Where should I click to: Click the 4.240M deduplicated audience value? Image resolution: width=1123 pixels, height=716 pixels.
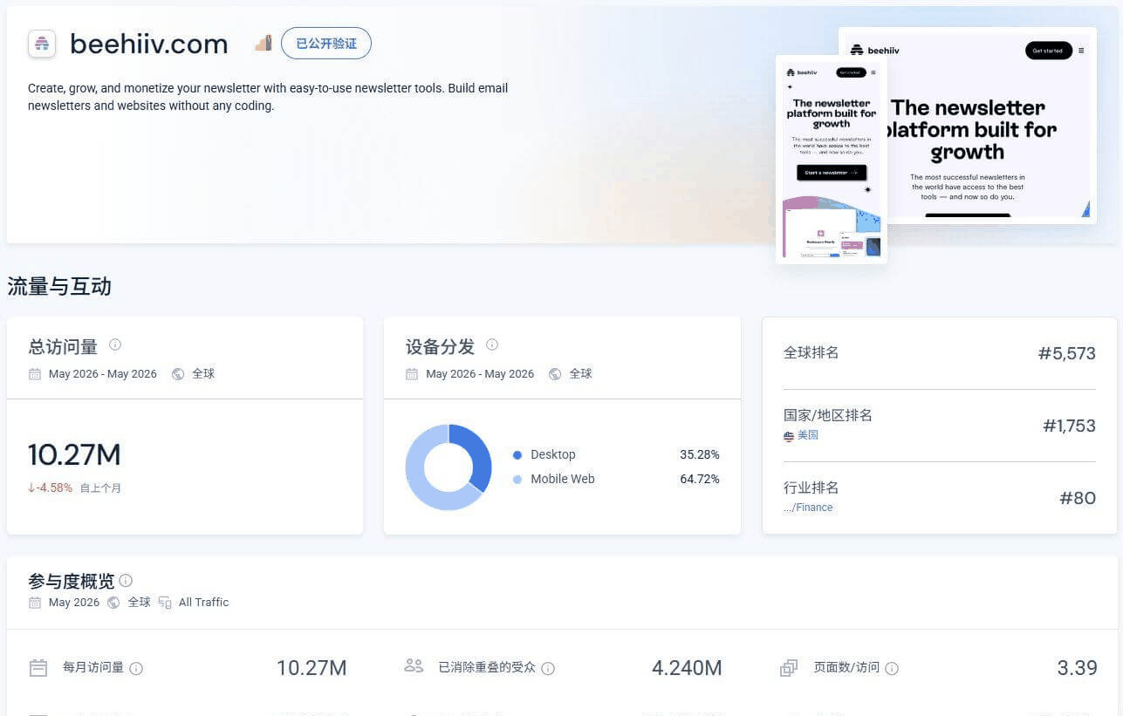pos(687,668)
